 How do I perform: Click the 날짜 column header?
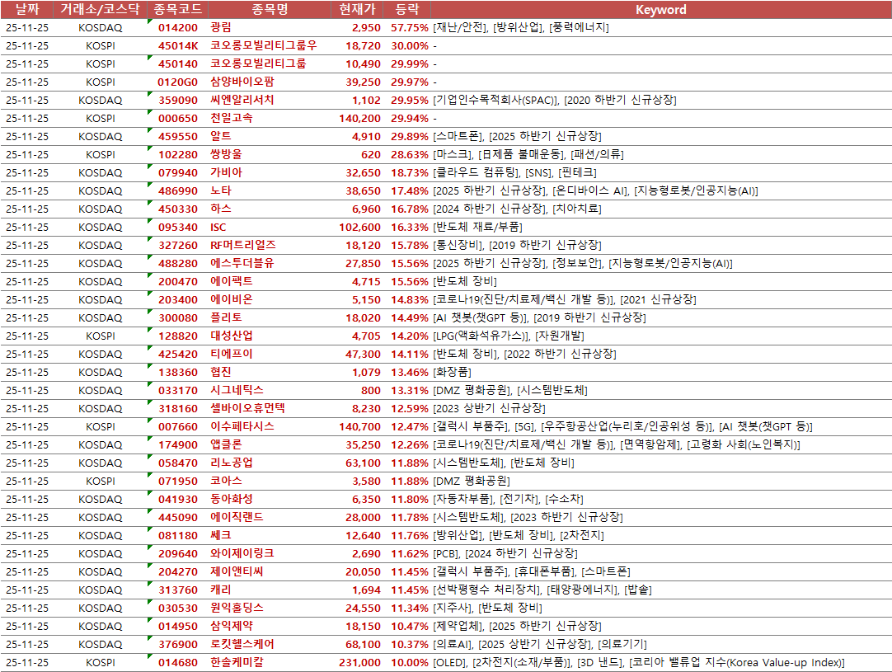[x=27, y=9]
